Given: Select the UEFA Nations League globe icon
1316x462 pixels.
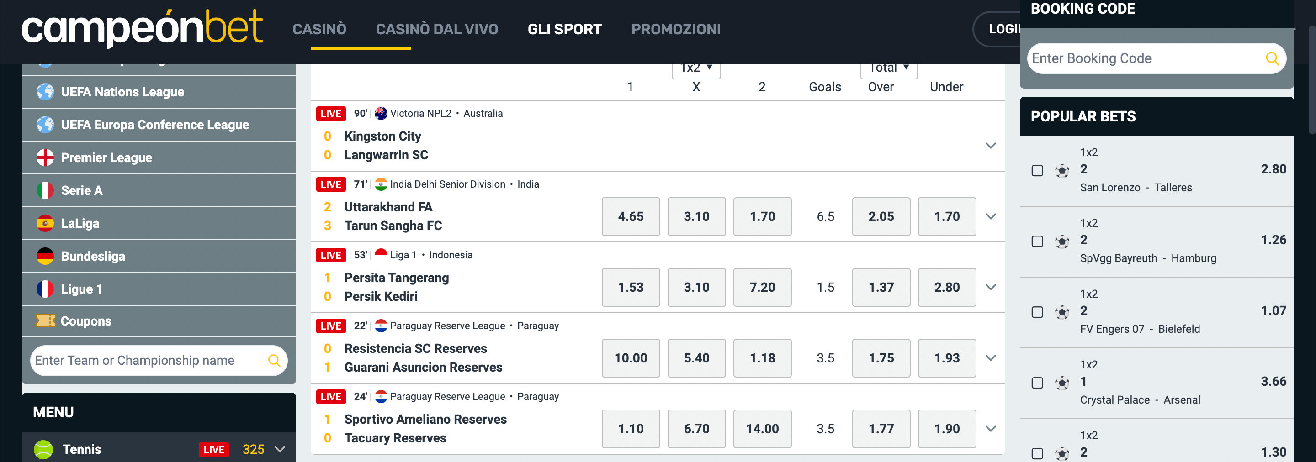Looking at the screenshot, I should [46, 92].
